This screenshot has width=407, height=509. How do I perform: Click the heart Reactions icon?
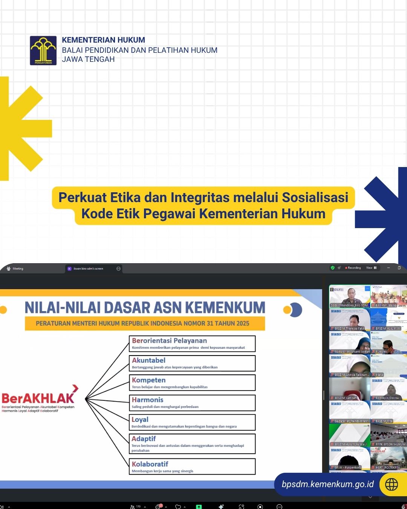point(178,506)
